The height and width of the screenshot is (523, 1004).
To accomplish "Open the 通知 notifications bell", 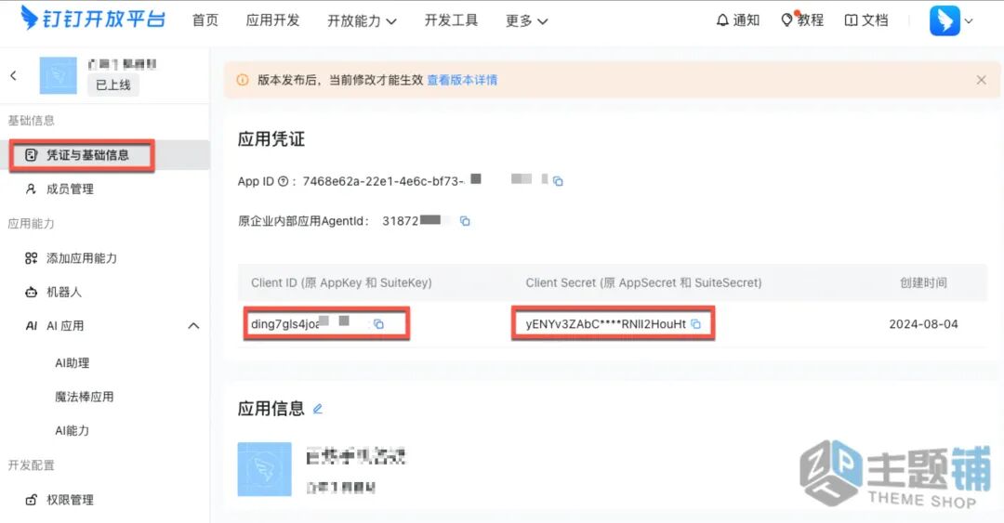I will pos(737,20).
